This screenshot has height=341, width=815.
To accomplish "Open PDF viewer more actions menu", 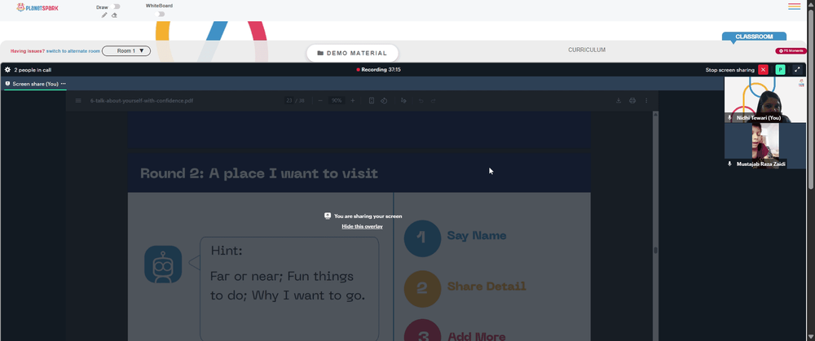I will pos(646,101).
